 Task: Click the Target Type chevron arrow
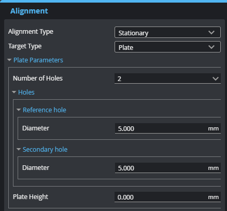click(x=211, y=47)
